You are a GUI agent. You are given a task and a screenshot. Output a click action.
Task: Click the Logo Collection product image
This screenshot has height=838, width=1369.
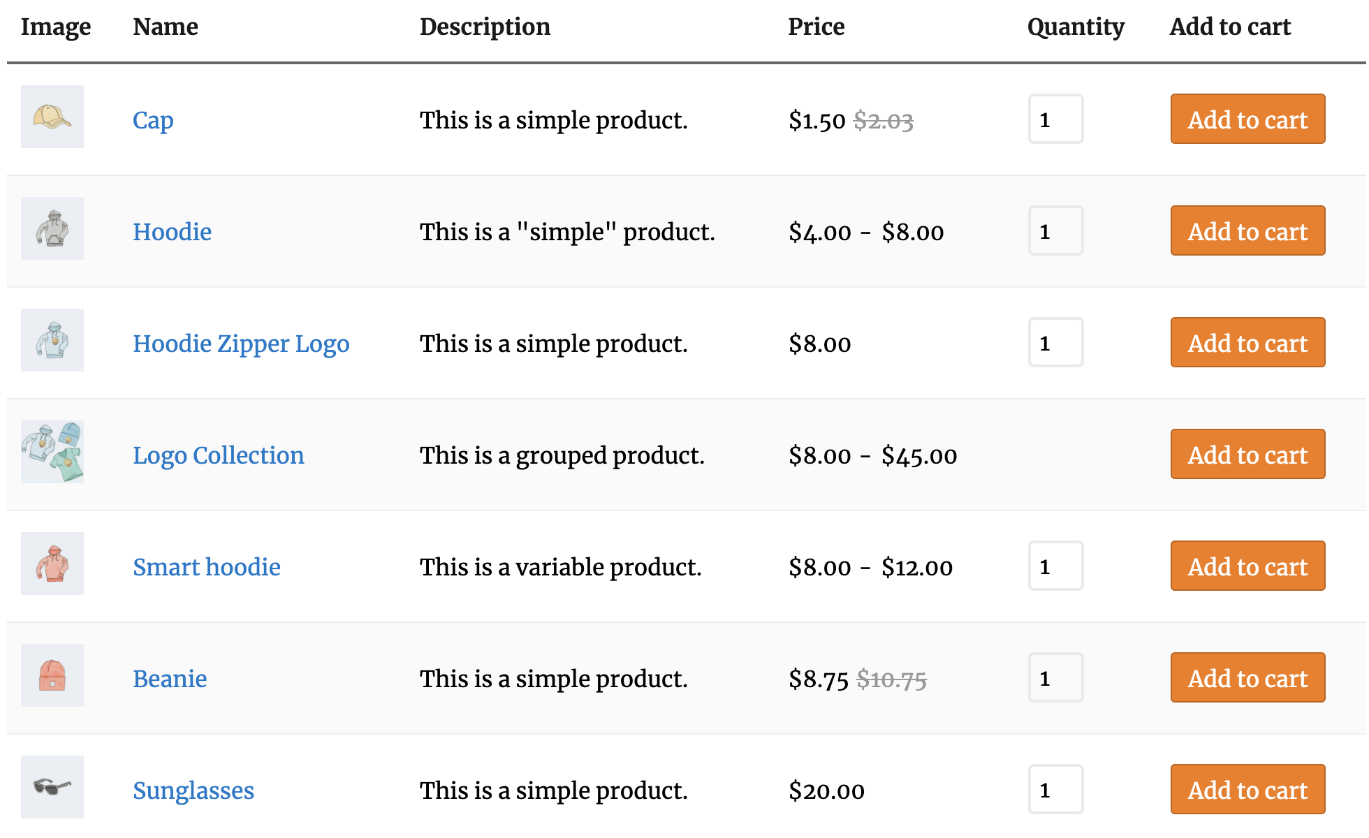click(x=52, y=452)
